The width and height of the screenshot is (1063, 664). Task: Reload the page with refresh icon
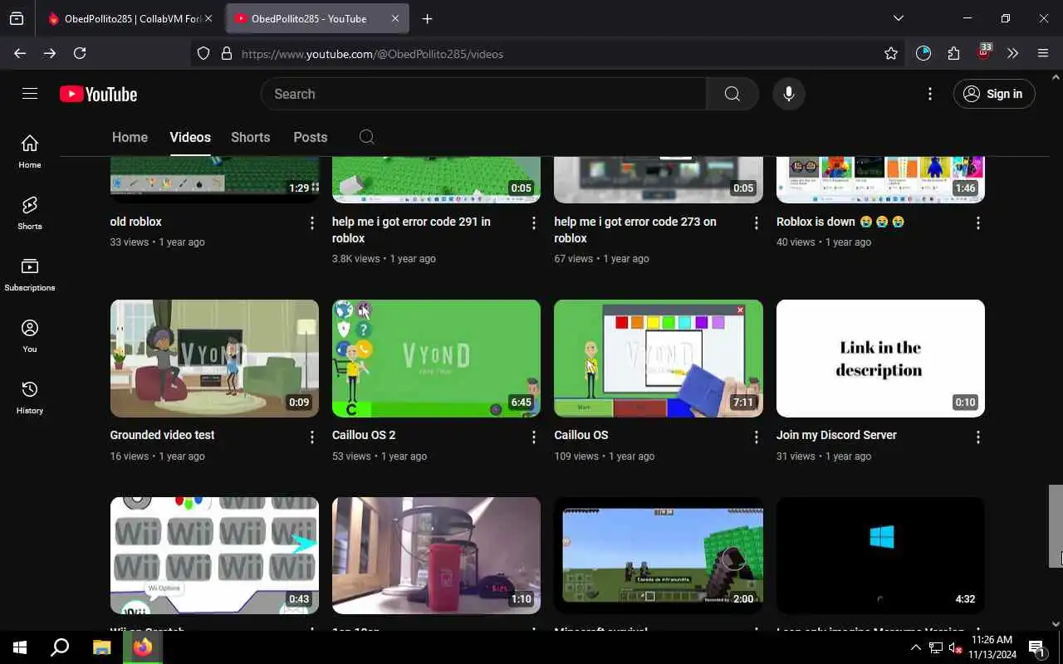pos(80,53)
